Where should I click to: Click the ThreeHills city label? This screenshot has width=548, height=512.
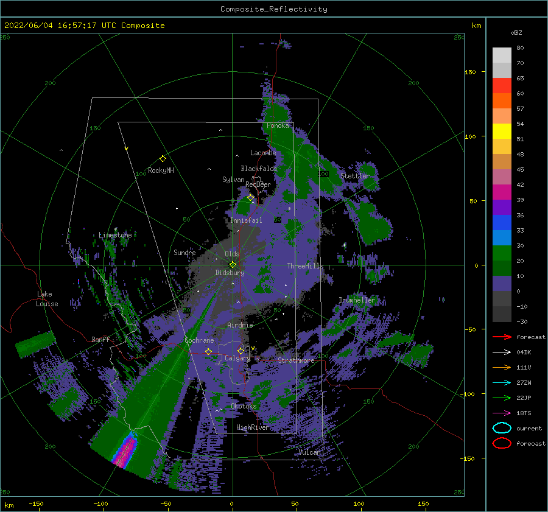(306, 266)
